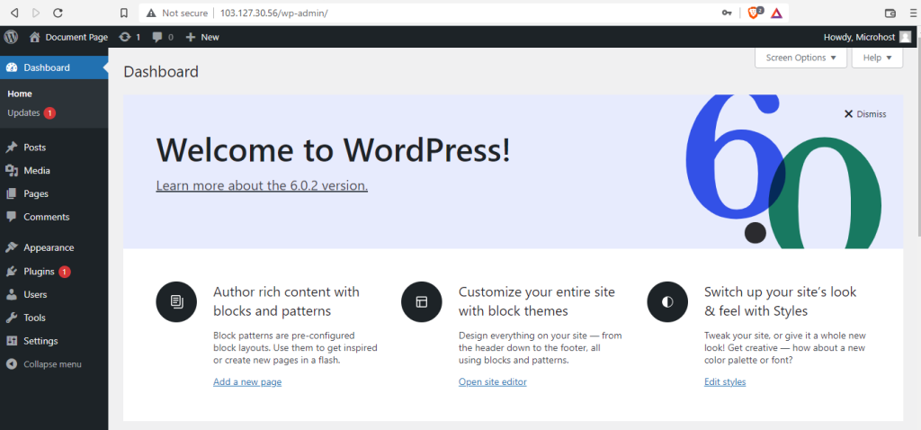Click the browser forward arrow
This screenshot has height=430, width=921.
[36, 13]
